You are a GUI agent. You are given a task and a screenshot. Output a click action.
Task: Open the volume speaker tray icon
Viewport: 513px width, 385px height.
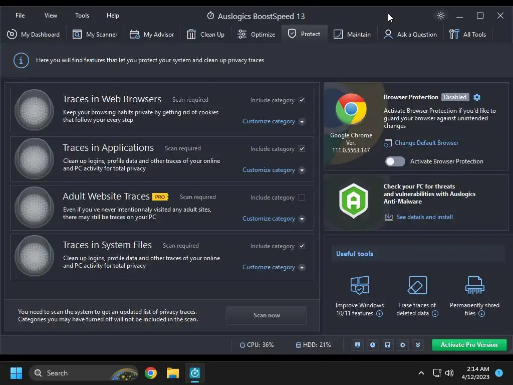click(449, 373)
